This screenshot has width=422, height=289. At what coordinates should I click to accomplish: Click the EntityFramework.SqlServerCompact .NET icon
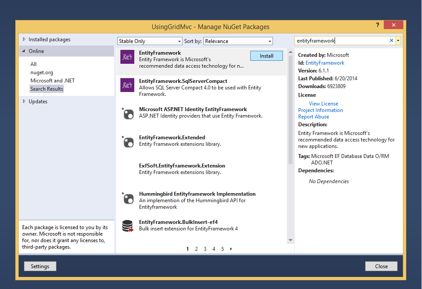(127, 85)
